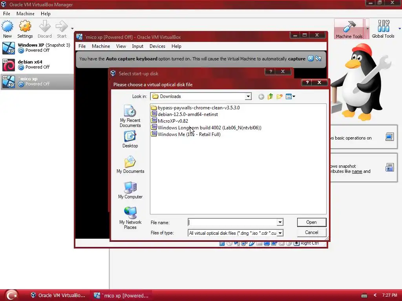The height and width of the screenshot is (301, 402).
Task: Click the Start arrow icon
Action: (x=62, y=26)
